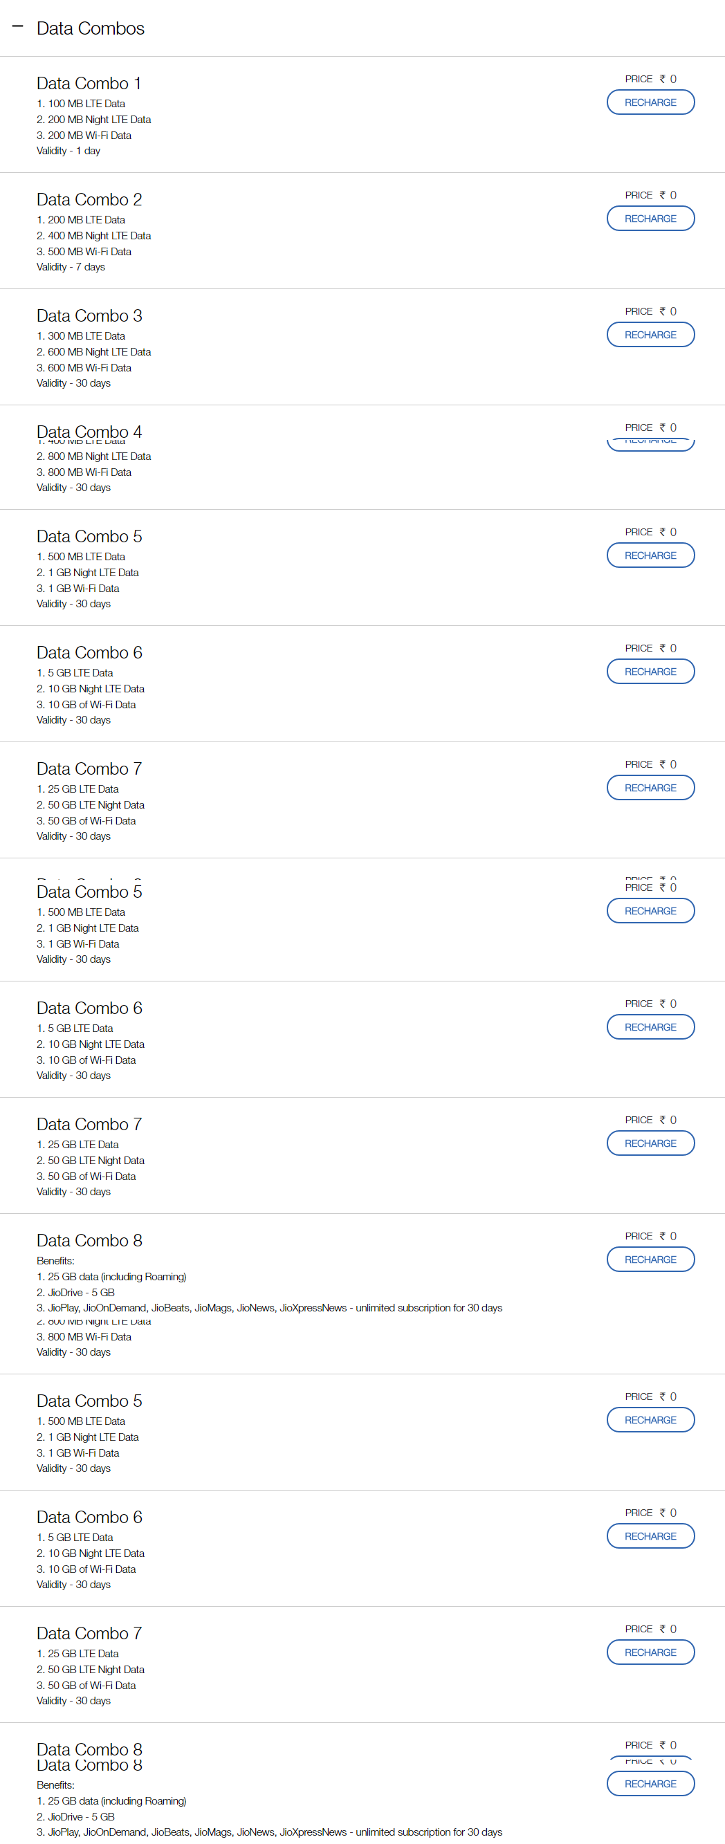
Task: Click the '100 MB LTE Data' line
Action: [x=86, y=104]
